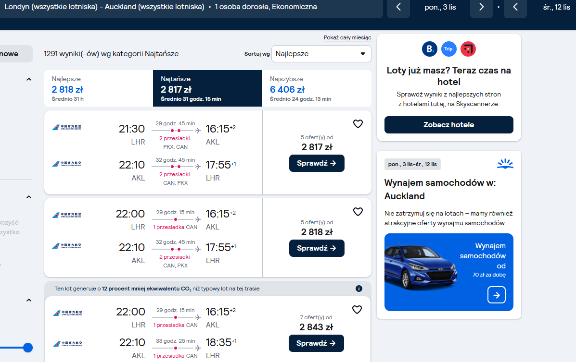This screenshot has width=576, height=362.
Task: Go to next departure date after pon., 3 lis
Action: (482, 7)
